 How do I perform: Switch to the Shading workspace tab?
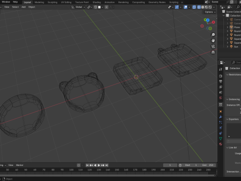pos(97,2)
